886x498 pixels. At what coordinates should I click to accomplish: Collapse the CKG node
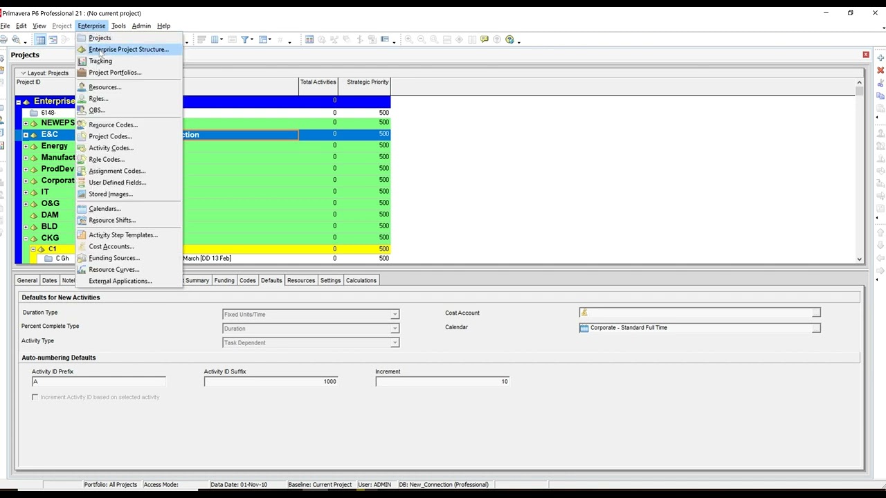(26, 238)
